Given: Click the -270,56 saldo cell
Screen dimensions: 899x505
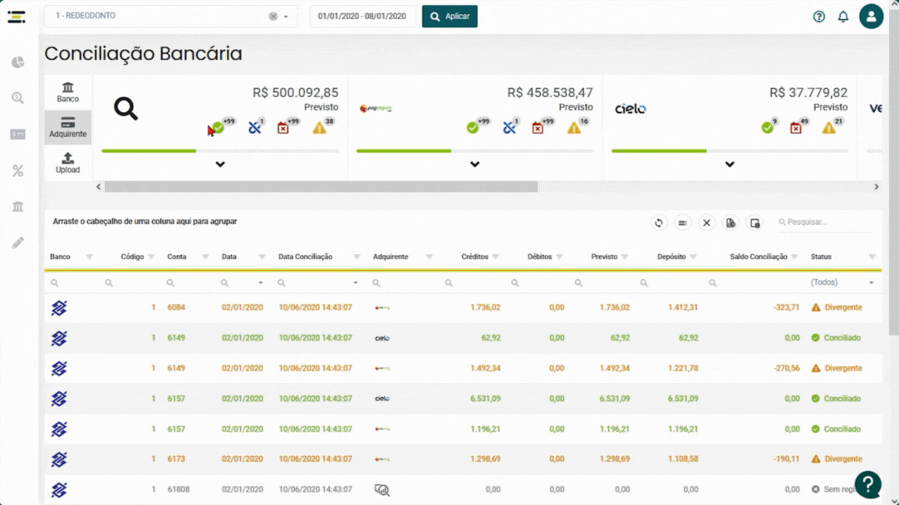Looking at the screenshot, I should point(786,368).
